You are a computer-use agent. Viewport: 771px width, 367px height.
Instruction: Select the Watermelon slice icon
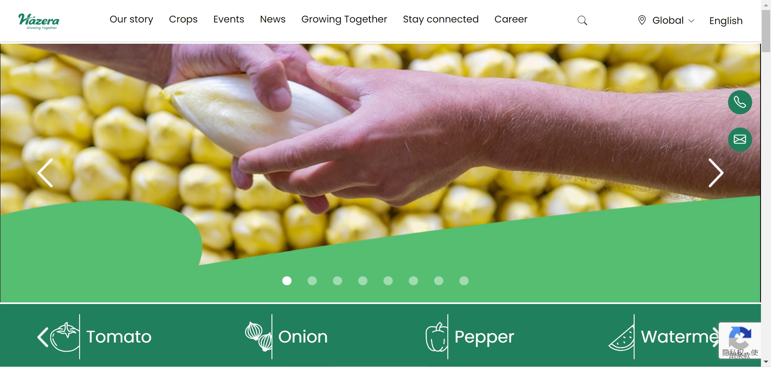(622, 338)
